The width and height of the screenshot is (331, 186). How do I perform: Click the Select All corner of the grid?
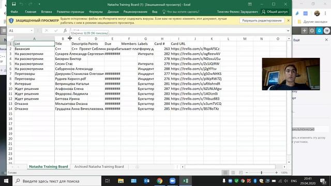(10, 39)
